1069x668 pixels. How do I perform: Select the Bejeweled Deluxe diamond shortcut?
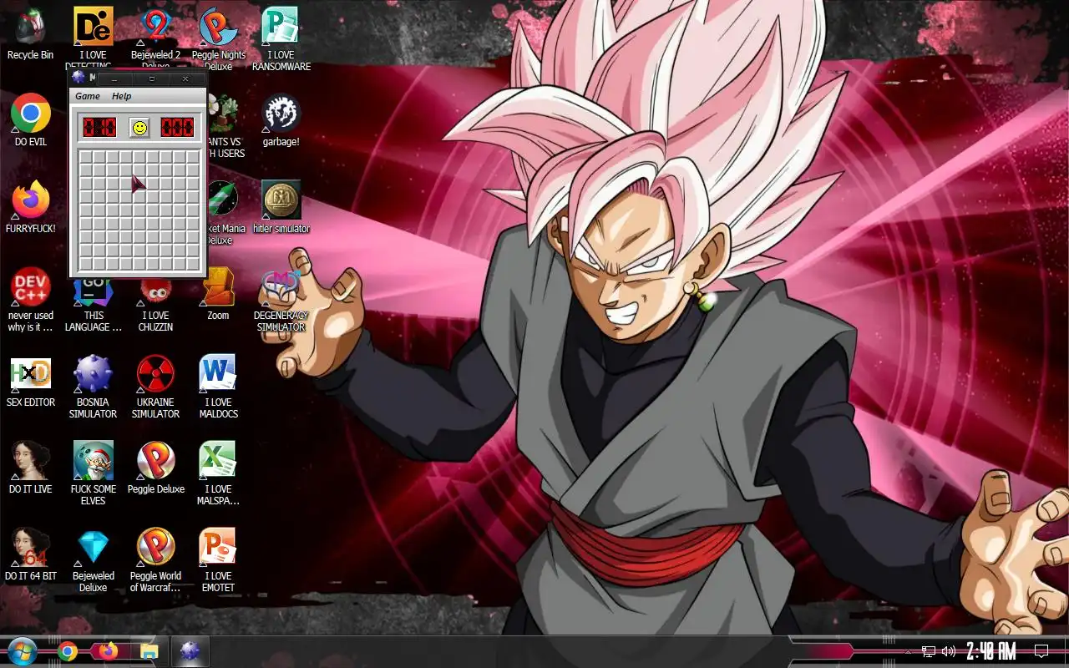[x=93, y=560]
